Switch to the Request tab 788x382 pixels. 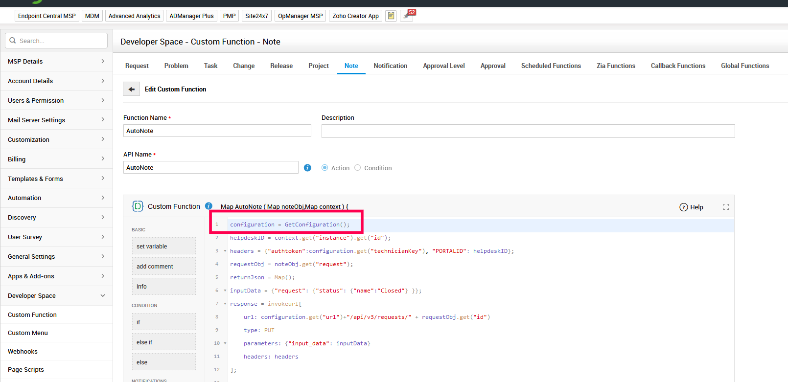click(x=137, y=66)
